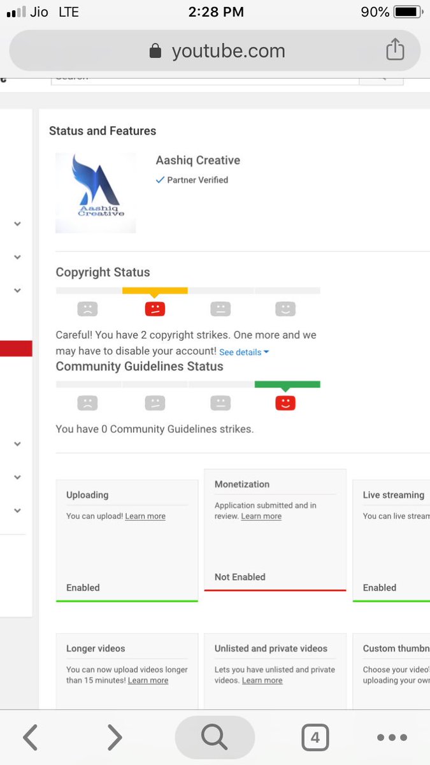Screen dimensions: 430x765
Task: Click 'Application submitted and in review' text
Action: click(265, 511)
